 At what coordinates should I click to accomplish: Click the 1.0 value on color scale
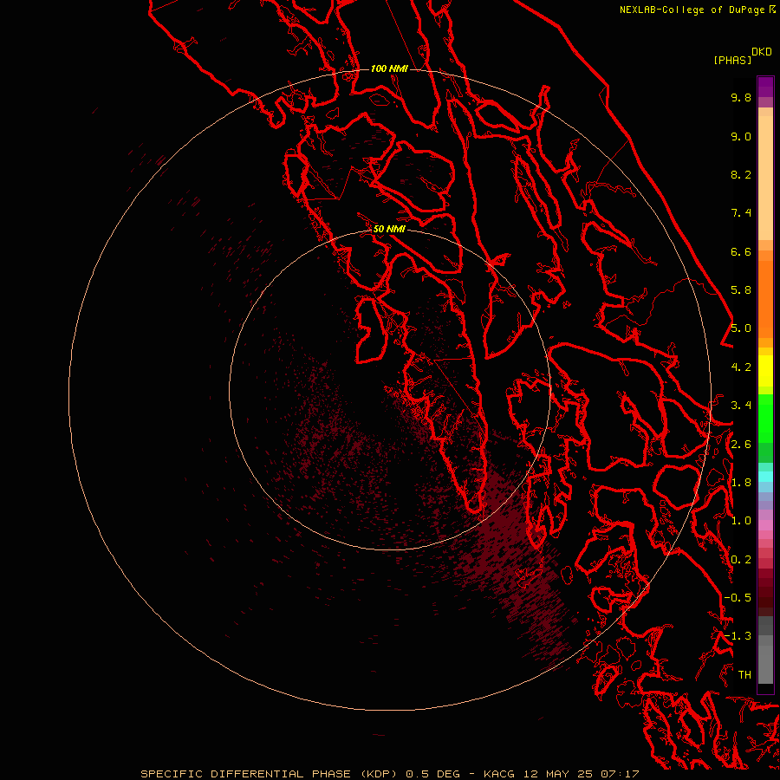pyautogui.click(x=741, y=521)
